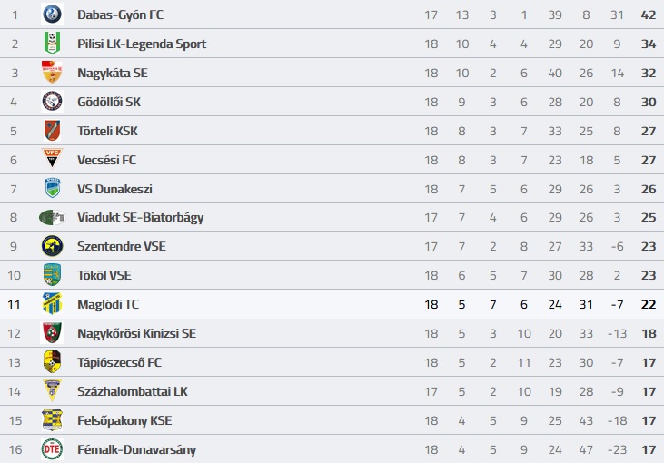Click the Vecsési FC triangular VFC logo
Image resolution: width=664 pixels, height=463 pixels.
tap(52, 159)
